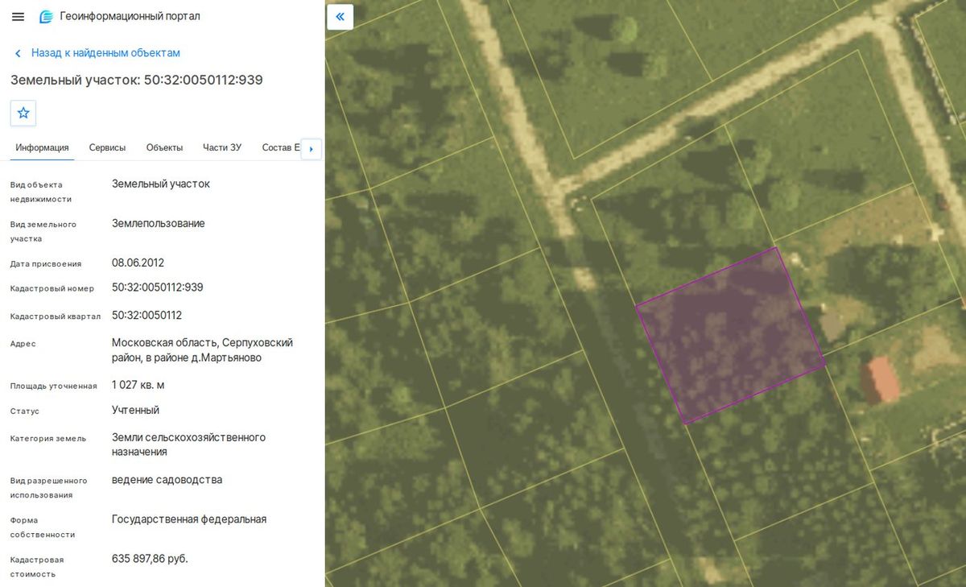Screen dimensions: 966x587
Task: Click the area value 1 027 кв. м
Action: pos(138,385)
